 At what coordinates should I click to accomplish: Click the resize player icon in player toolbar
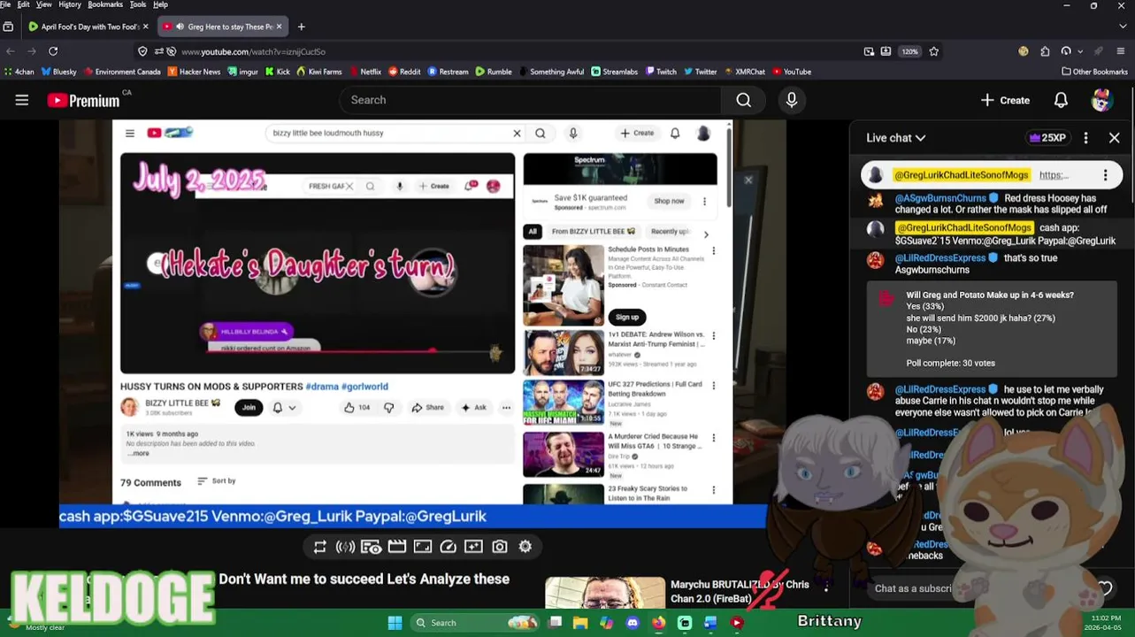tap(423, 547)
